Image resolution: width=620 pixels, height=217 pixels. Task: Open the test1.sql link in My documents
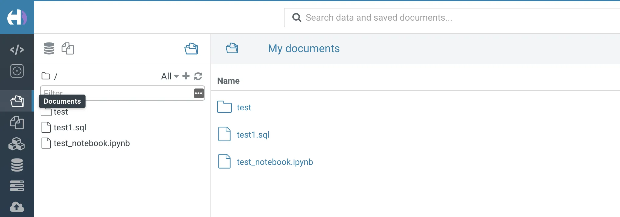click(253, 135)
